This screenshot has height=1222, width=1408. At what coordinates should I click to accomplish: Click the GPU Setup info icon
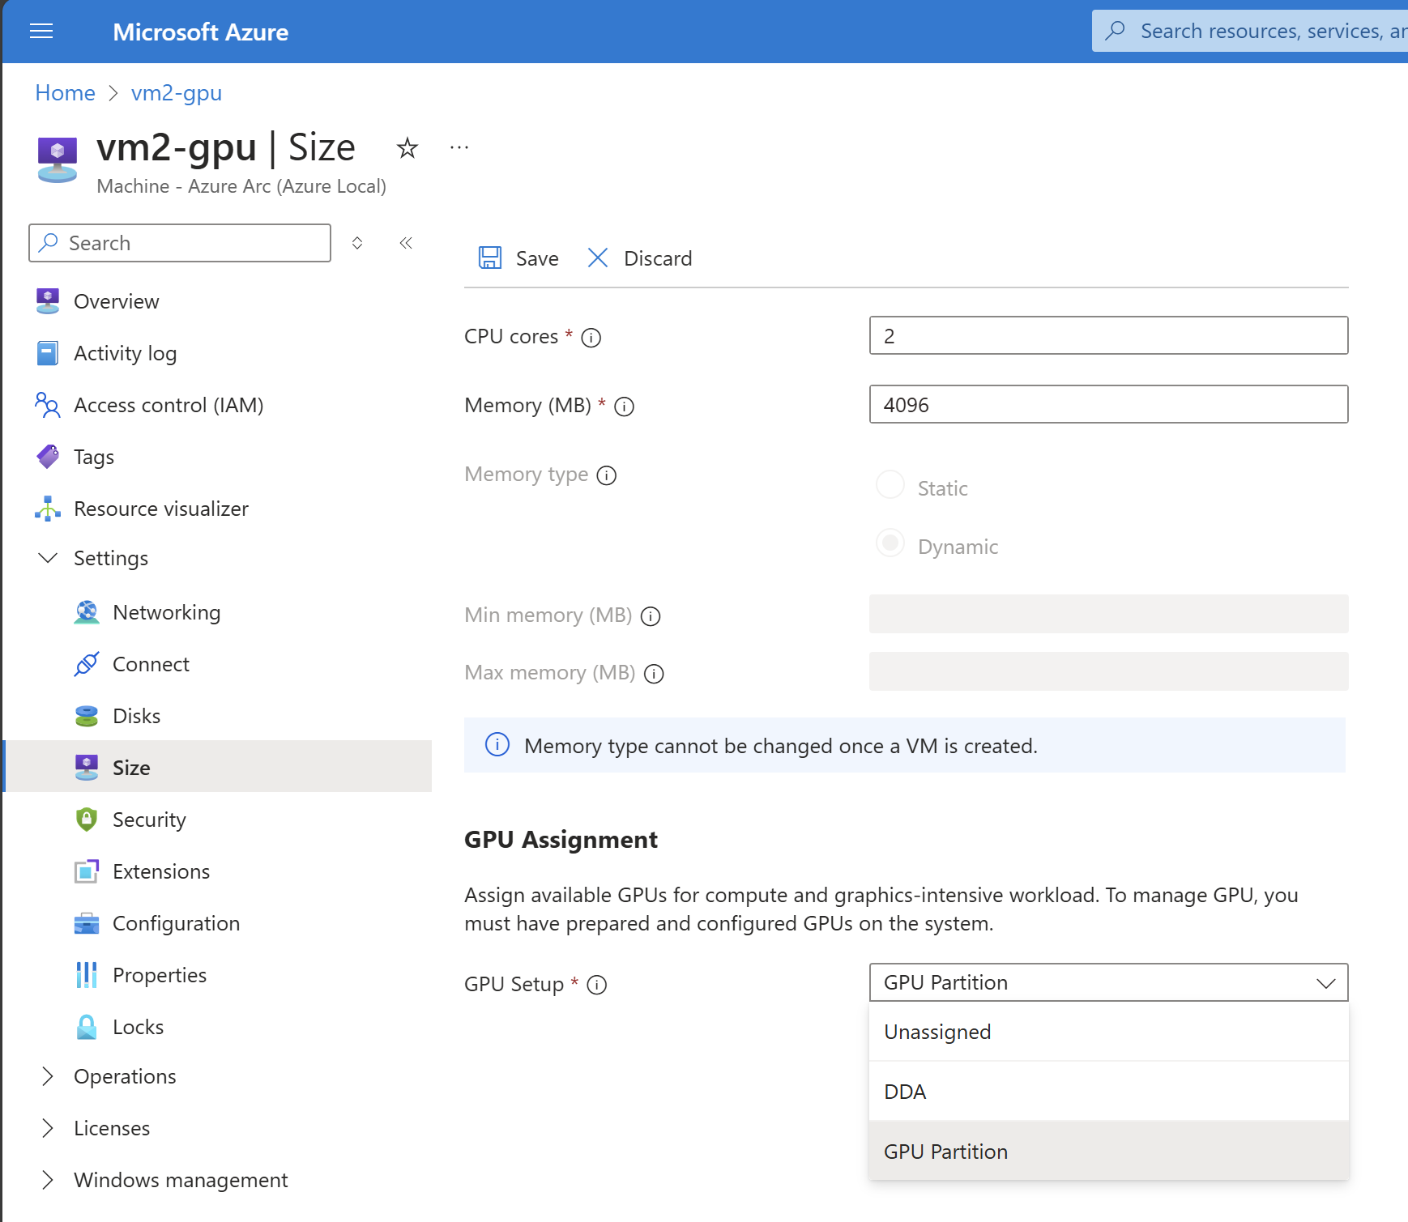597,985
